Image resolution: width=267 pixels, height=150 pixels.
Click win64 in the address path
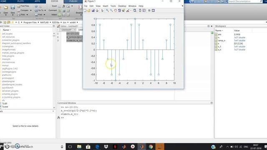73,22
